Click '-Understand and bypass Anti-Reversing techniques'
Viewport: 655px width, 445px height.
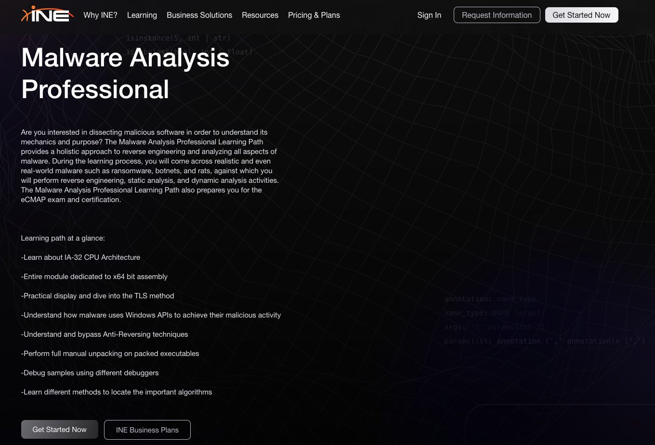point(105,334)
